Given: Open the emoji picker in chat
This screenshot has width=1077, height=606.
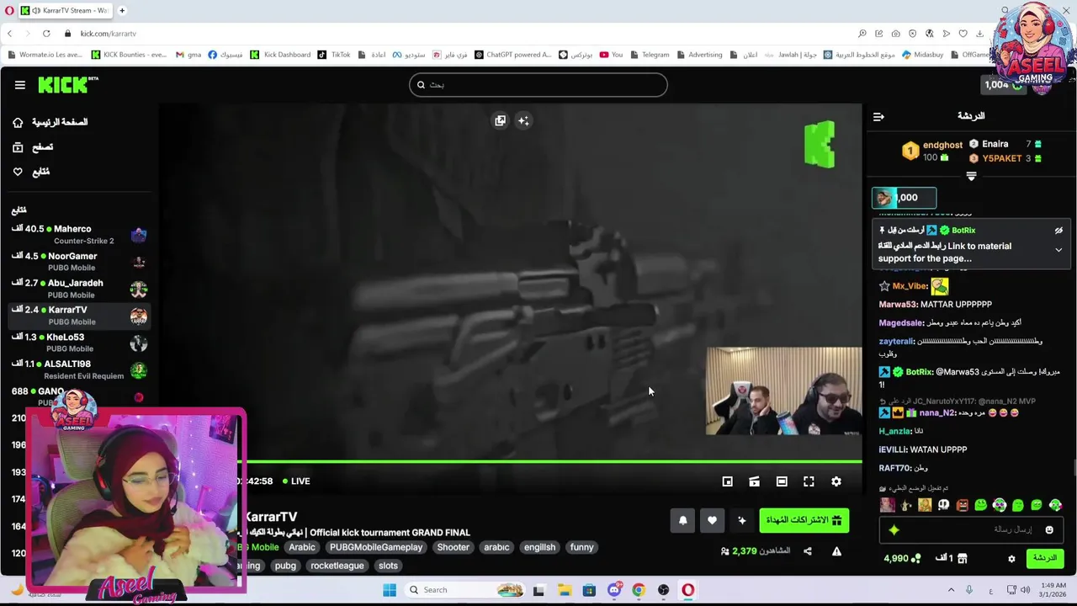Looking at the screenshot, I should click(1049, 529).
